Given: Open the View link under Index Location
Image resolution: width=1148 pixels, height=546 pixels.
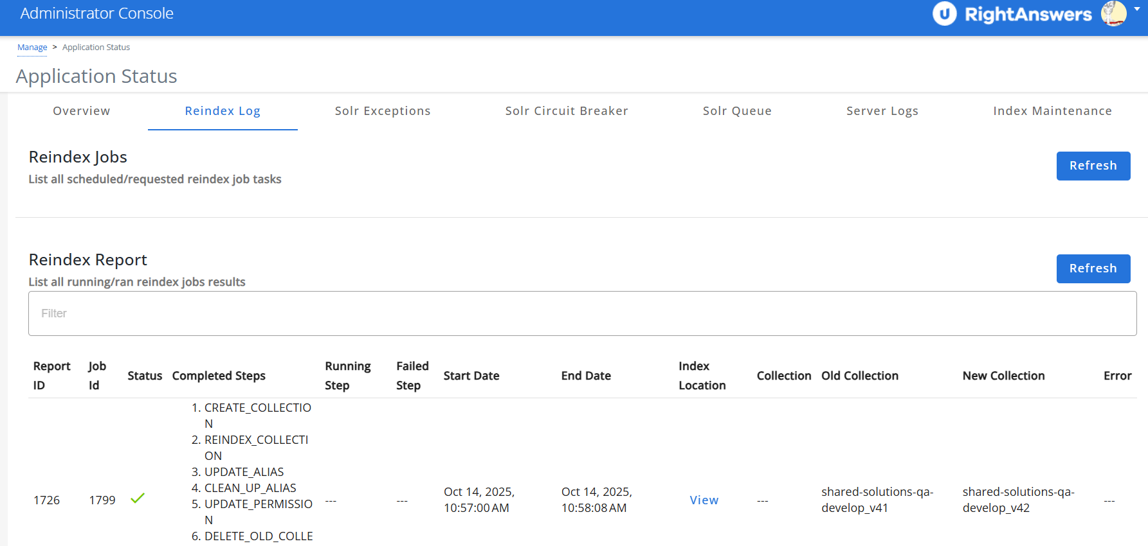Looking at the screenshot, I should [704, 500].
